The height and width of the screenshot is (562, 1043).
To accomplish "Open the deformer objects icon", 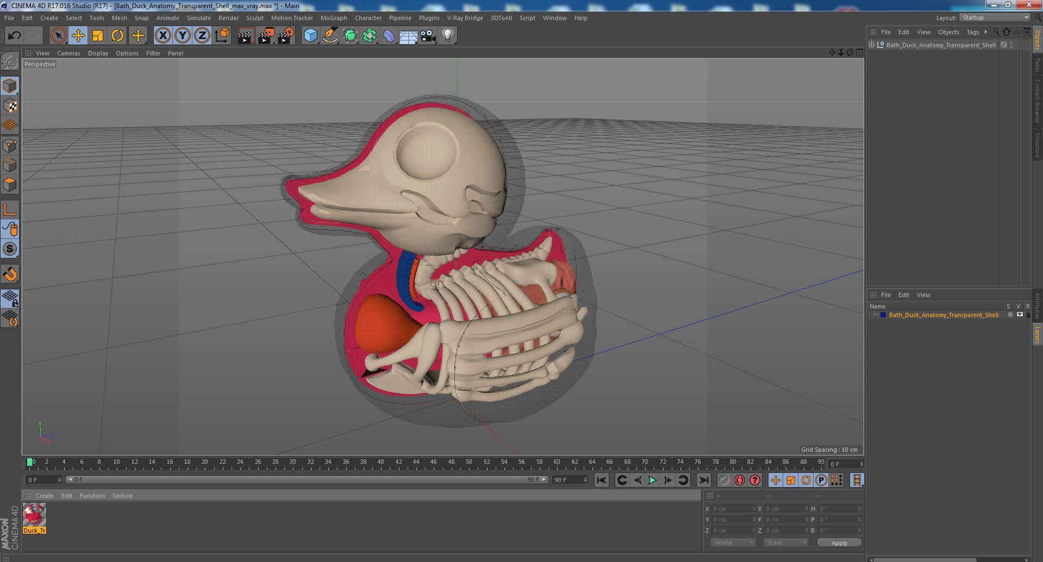I will point(389,36).
